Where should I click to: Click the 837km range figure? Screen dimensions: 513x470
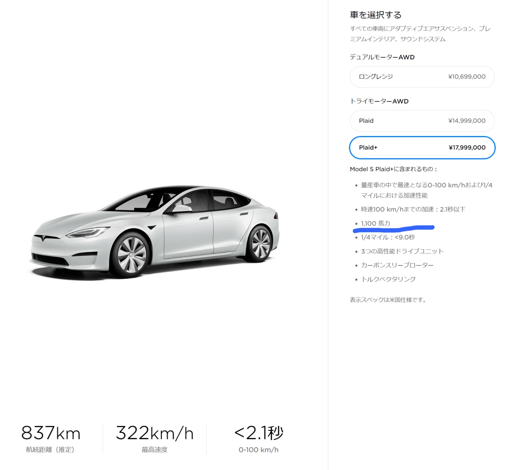click(51, 433)
